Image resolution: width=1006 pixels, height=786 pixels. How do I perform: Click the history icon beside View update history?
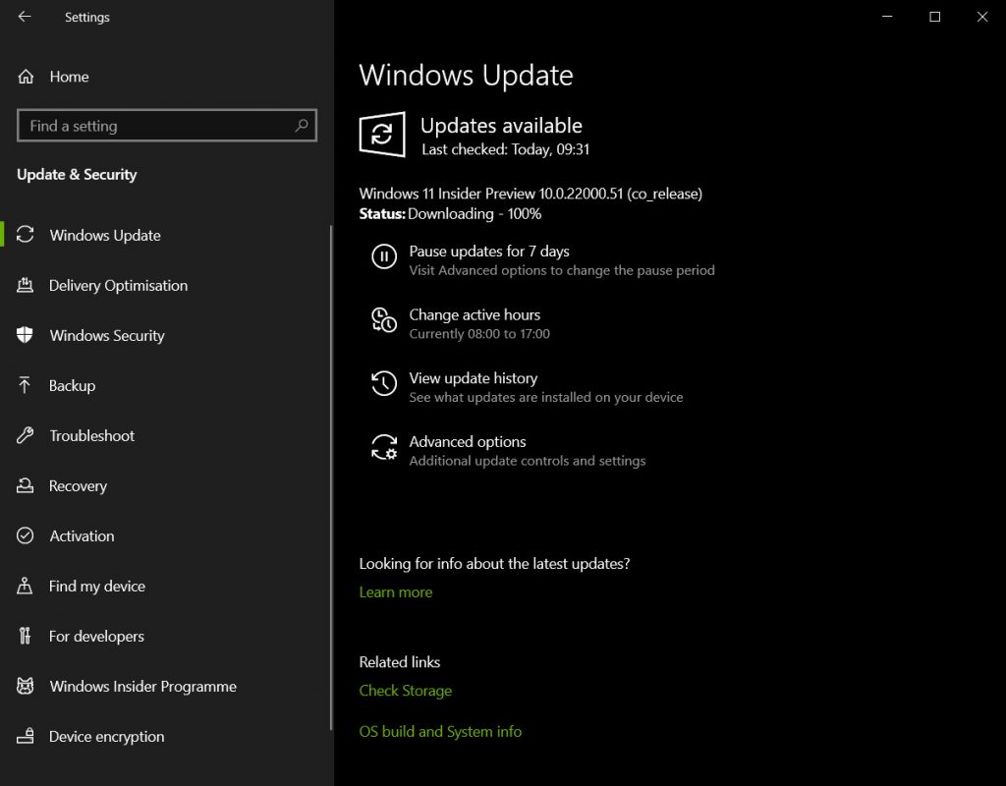[x=384, y=384]
